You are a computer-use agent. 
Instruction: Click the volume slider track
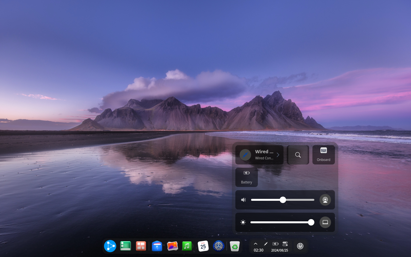(x=283, y=200)
